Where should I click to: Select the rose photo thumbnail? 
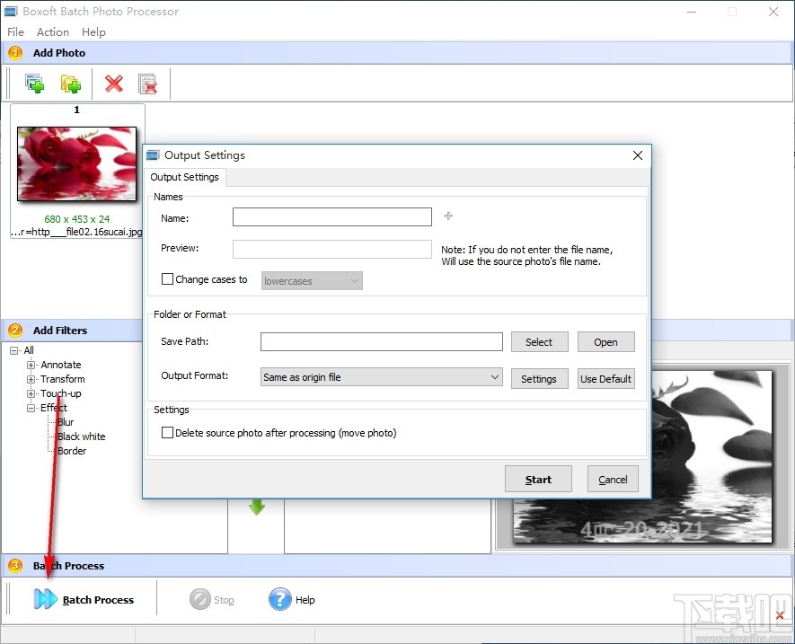point(76,163)
